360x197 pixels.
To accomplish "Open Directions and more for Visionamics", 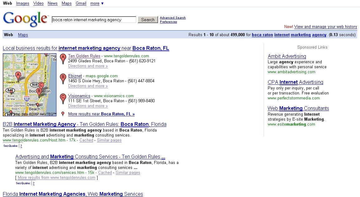I will tap(88, 106).
